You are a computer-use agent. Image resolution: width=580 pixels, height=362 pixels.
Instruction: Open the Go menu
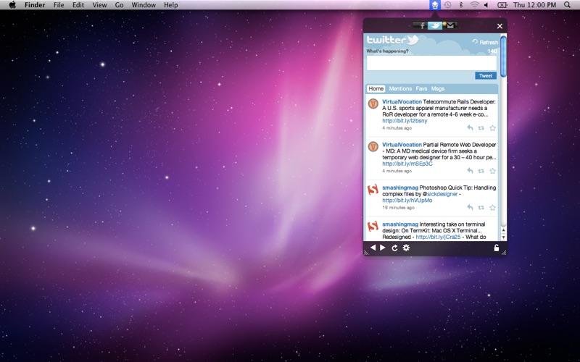pos(119,5)
